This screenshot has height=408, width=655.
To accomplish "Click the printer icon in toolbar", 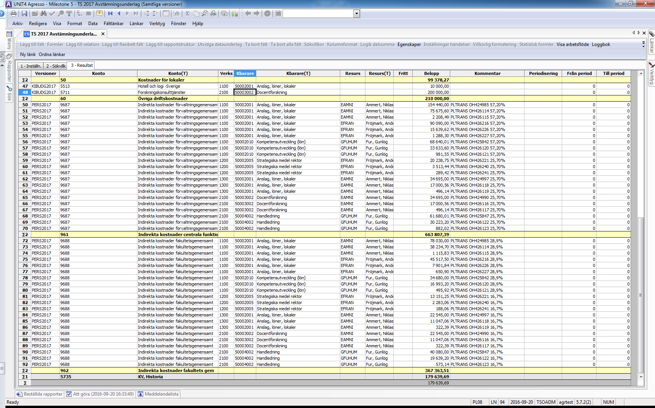I will click(14, 14).
